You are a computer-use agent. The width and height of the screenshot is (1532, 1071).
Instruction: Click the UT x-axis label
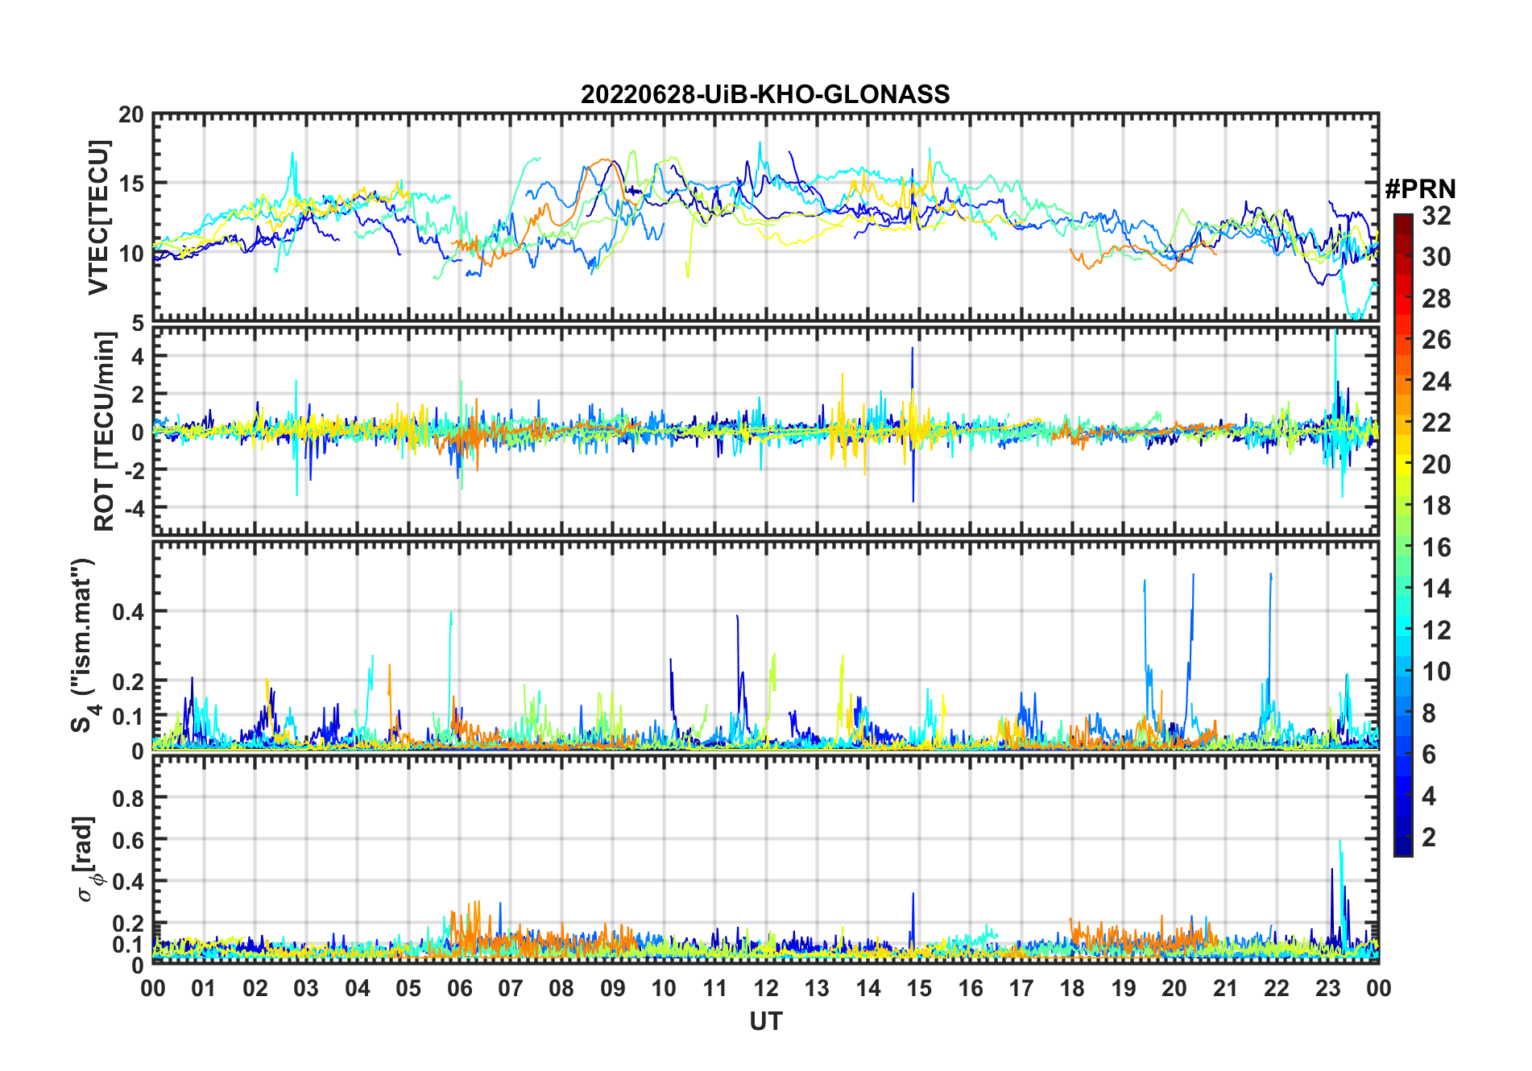click(x=766, y=1022)
